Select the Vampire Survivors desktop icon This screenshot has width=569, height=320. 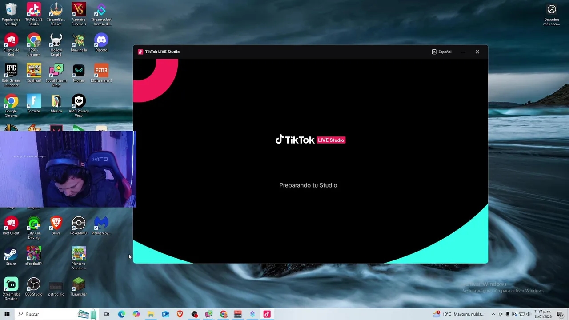(79, 14)
